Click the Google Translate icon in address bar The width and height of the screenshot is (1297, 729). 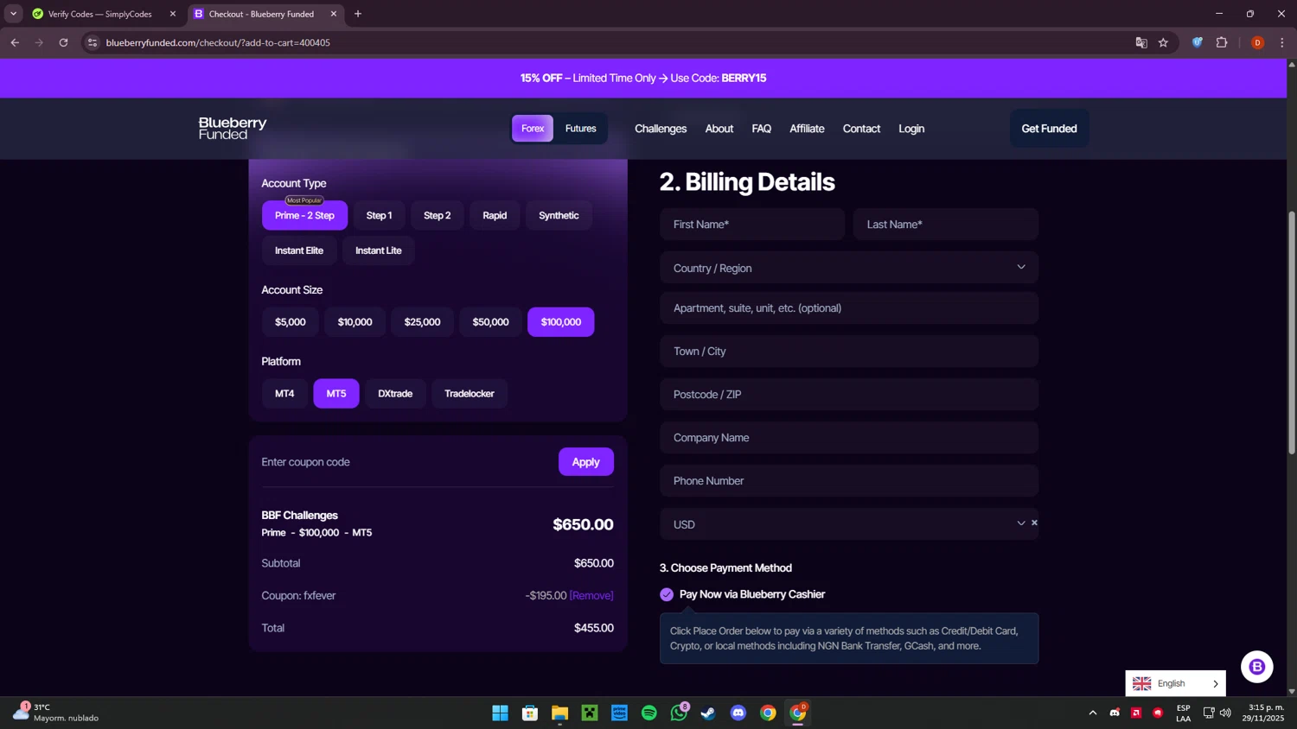tap(1141, 42)
